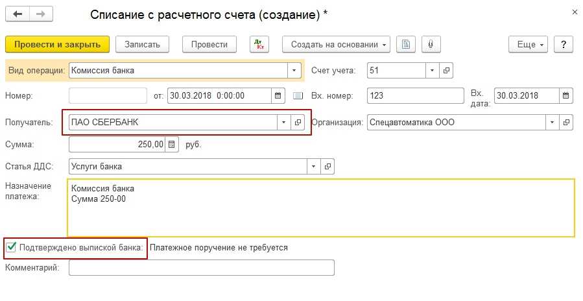
Task: Expand Счет учета dropdown arrow
Action: coord(432,70)
